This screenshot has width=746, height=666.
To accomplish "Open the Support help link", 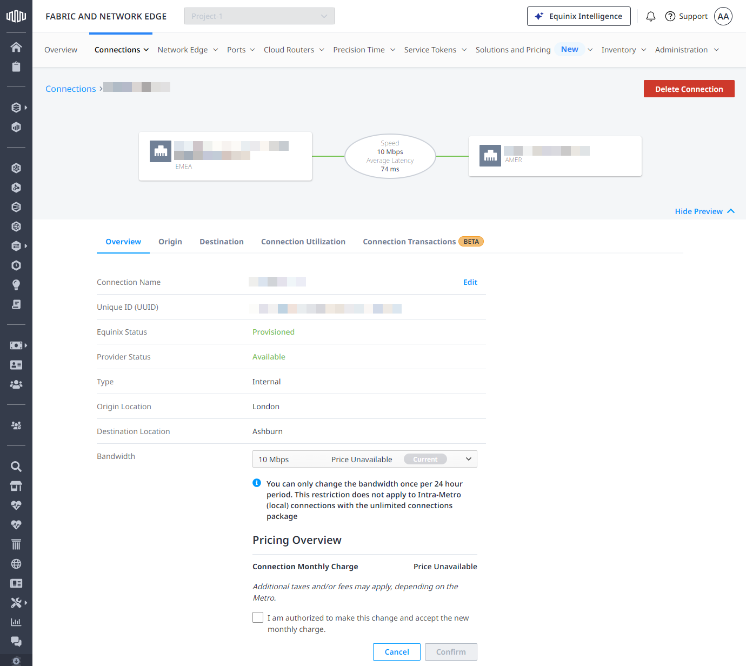I will (687, 16).
